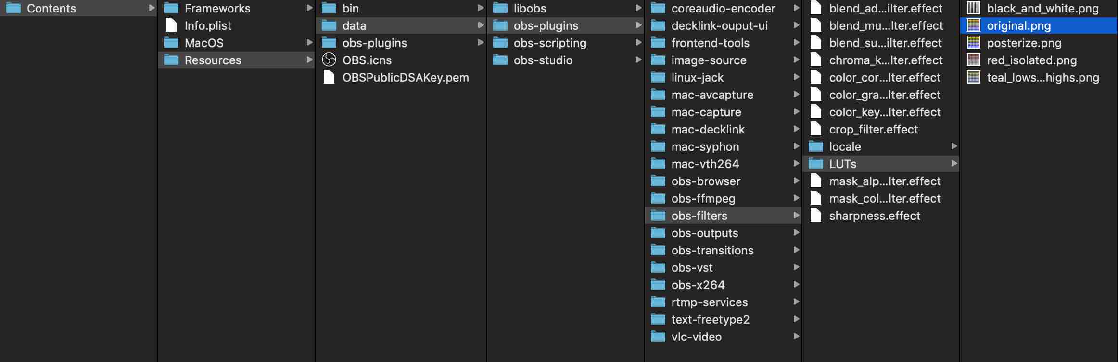This screenshot has height=362, width=1118.
Task: Select the obs-transitions folder name
Action: tap(712, 251)
